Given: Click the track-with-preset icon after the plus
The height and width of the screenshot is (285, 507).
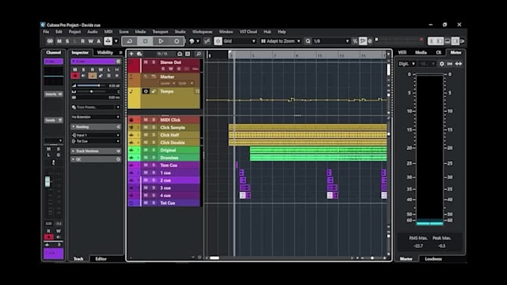Looking at the screenshot, I should click(x=139, y=54).
